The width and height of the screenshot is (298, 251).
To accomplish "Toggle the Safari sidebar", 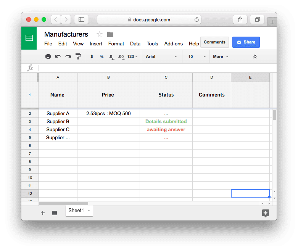I will tap(81, 19).
